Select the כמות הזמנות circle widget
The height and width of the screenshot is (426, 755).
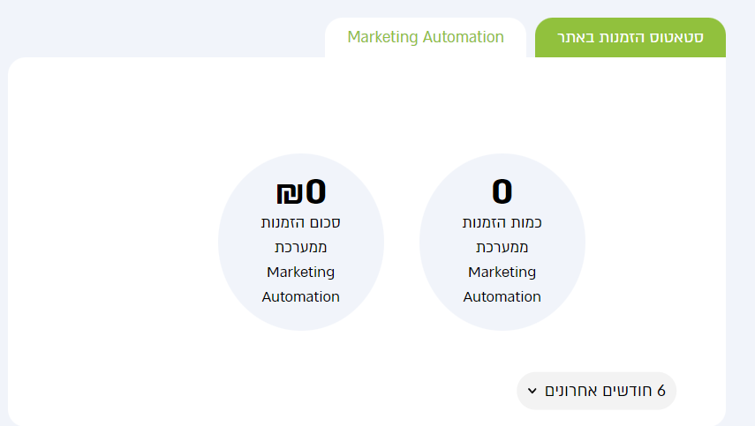click(502, 242)
